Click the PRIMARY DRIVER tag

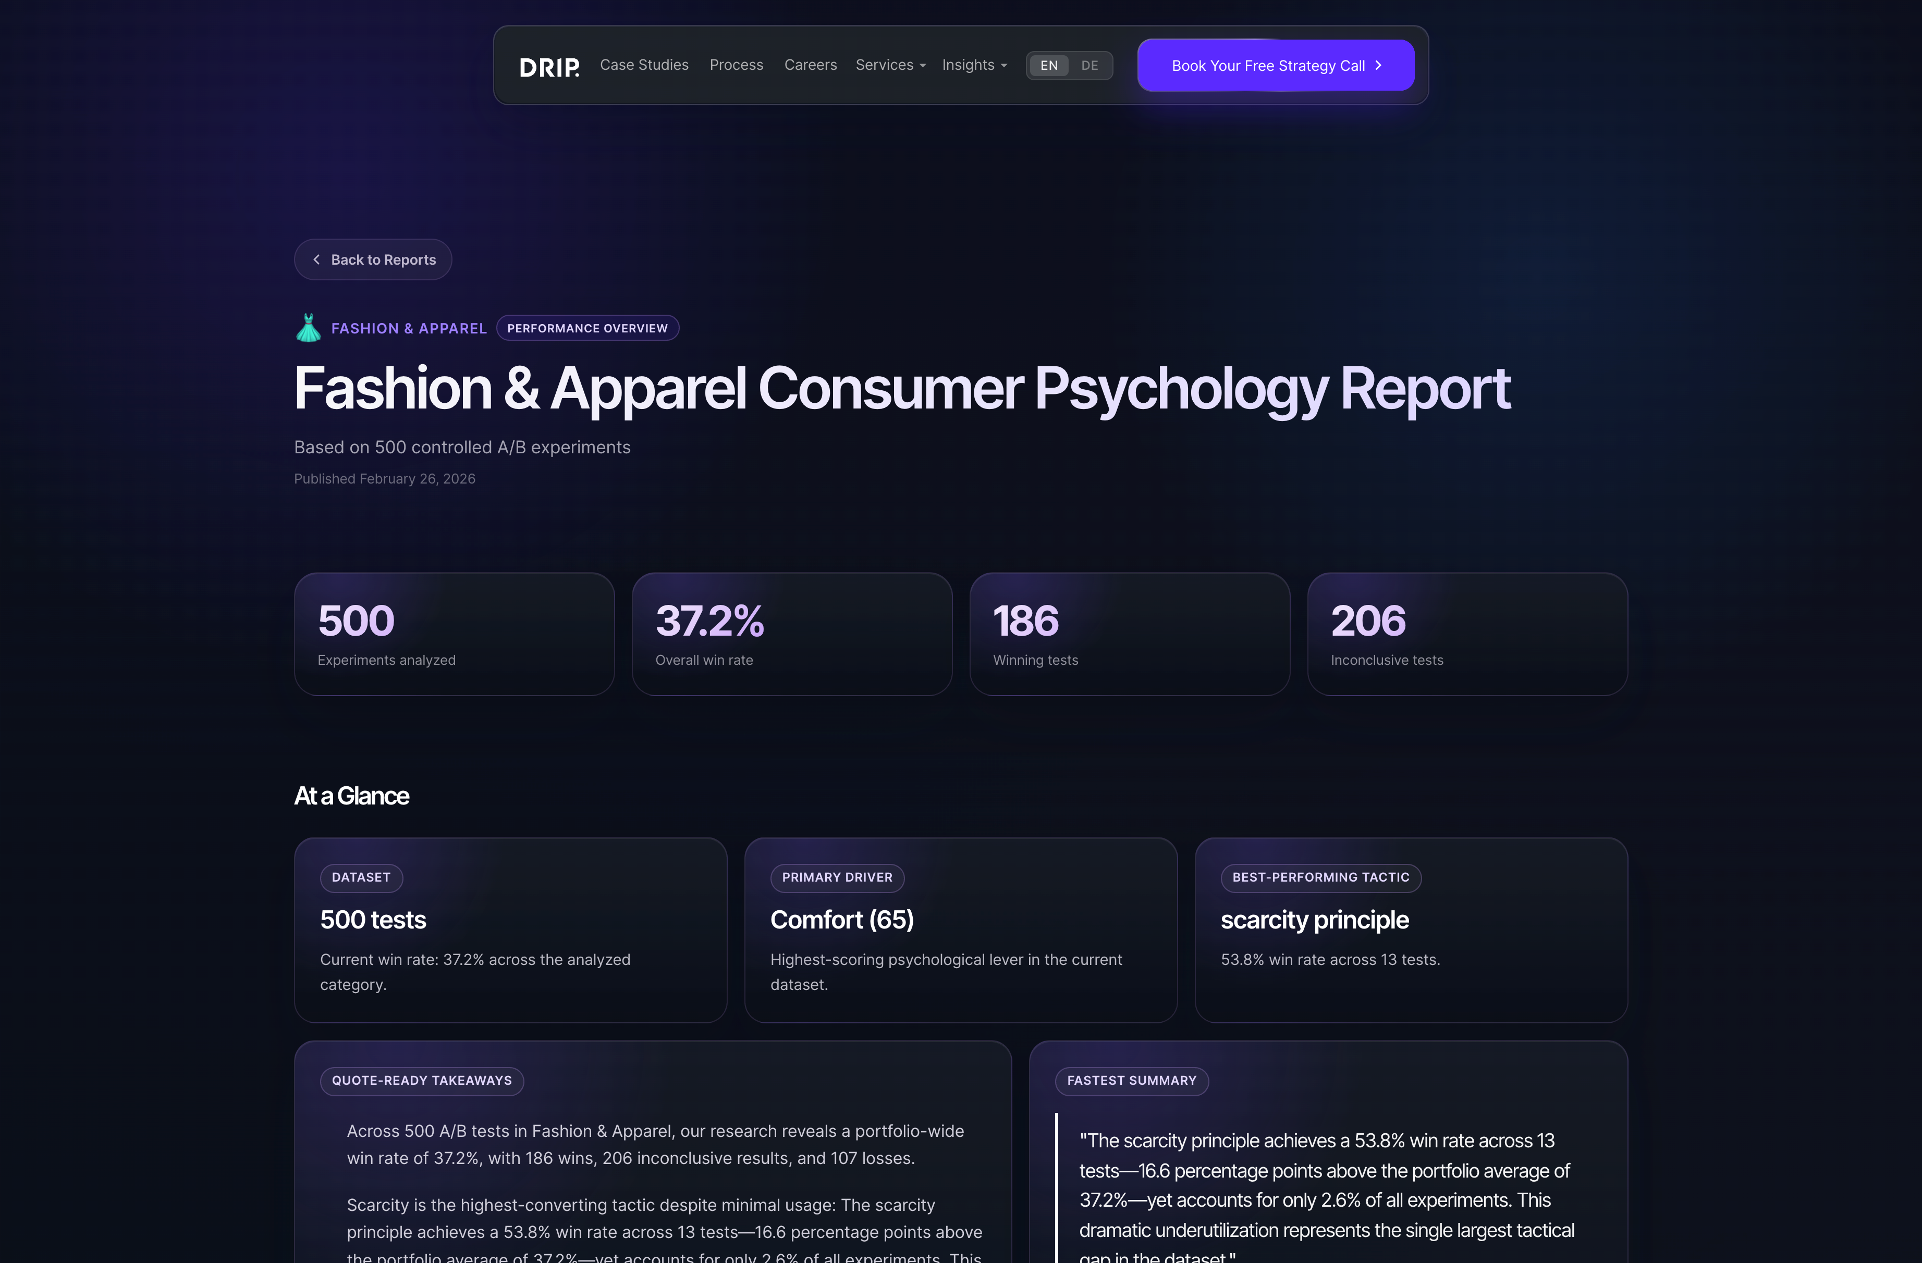coord(837,878)
